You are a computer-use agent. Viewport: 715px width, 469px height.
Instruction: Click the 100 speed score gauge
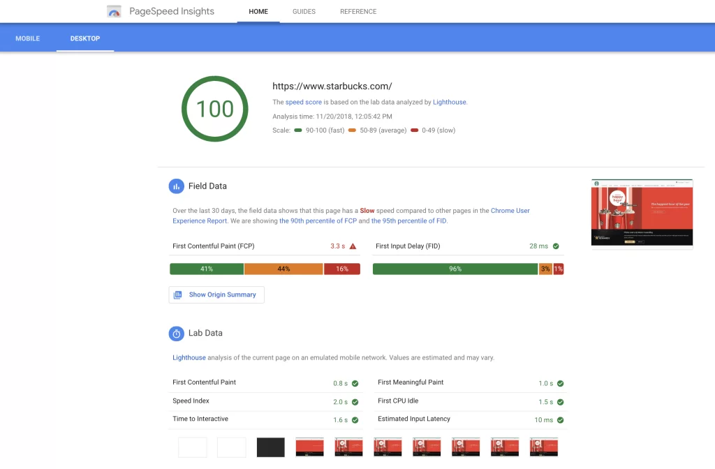pos(215,109)
